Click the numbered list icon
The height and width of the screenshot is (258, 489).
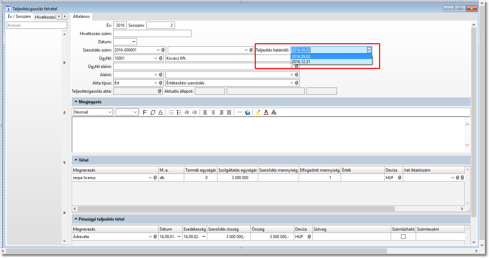coord(171,112)
